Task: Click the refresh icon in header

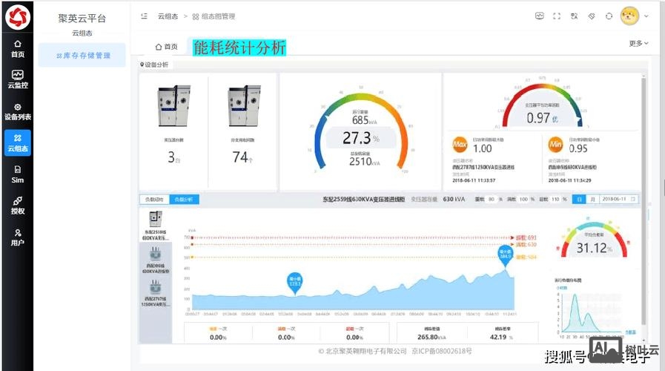Action: click(609, 16)
